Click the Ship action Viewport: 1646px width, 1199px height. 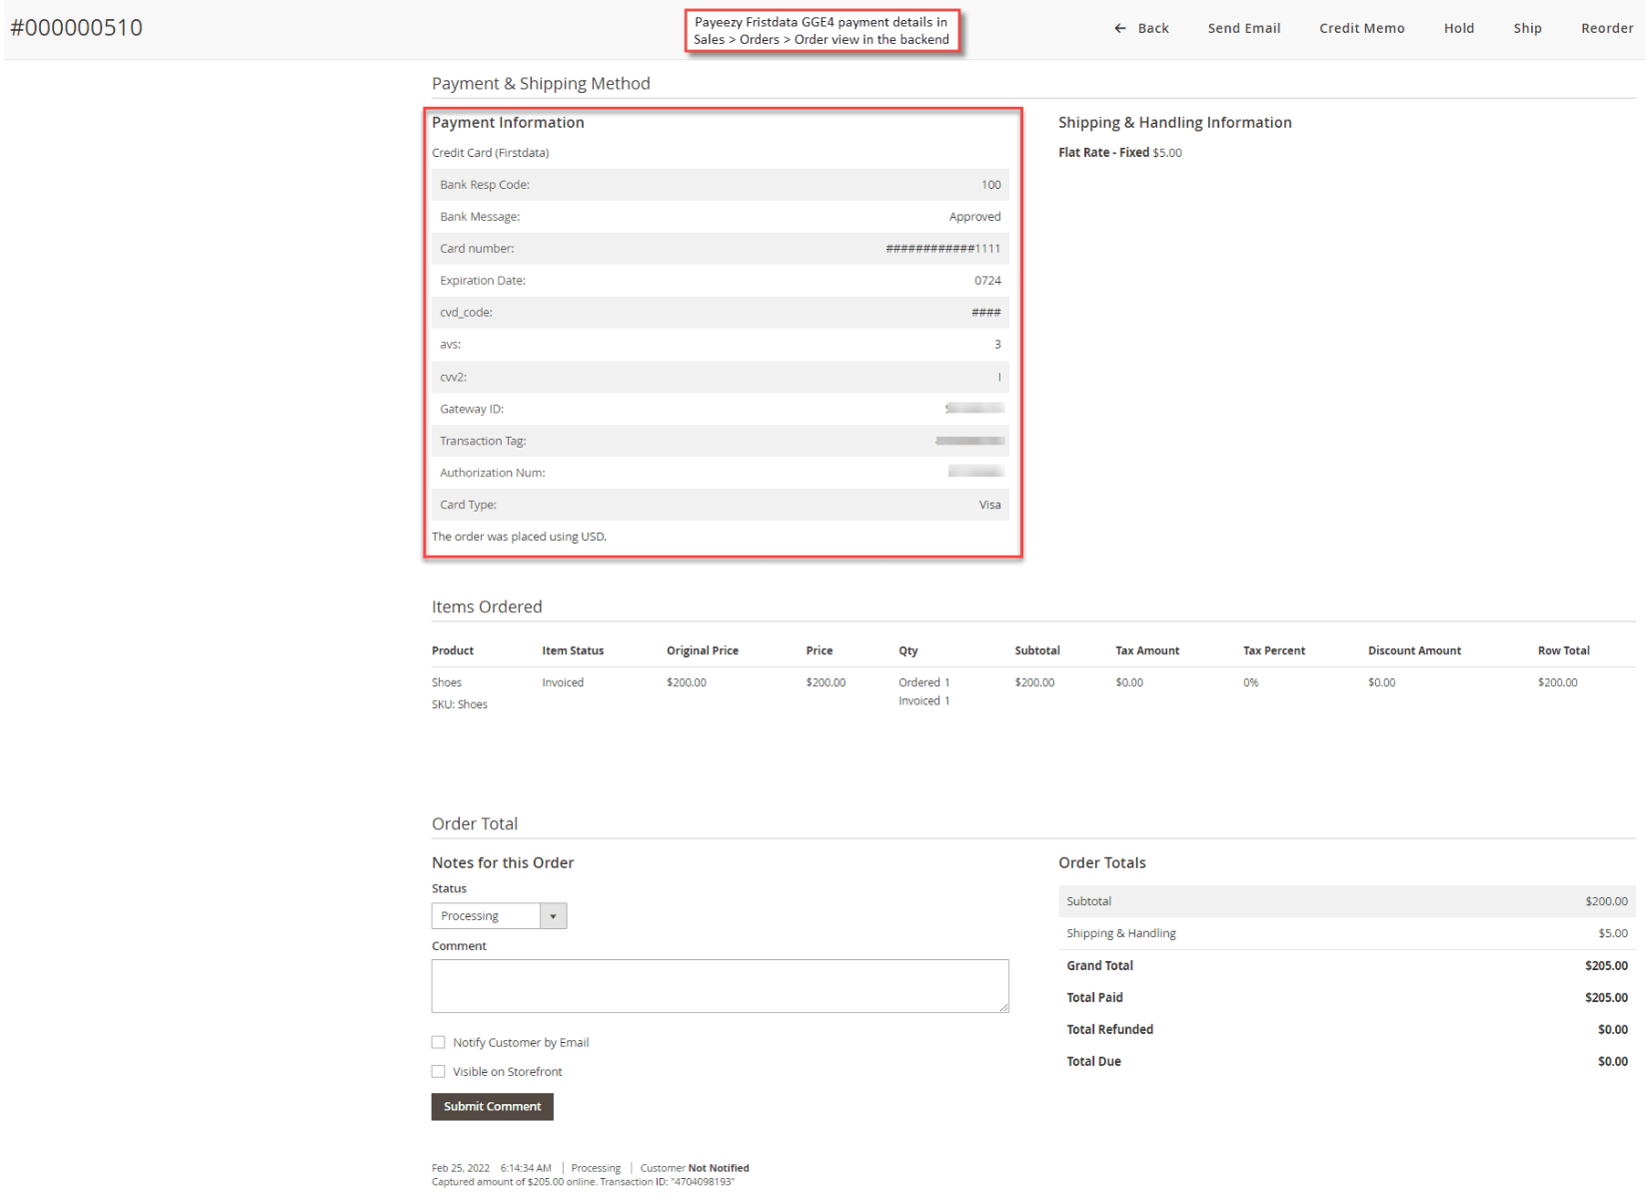coord(1527,28)
